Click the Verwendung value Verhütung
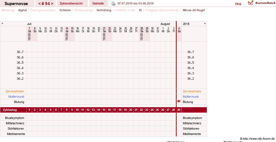This screenshot has width=276, height=142. (104, 10)
